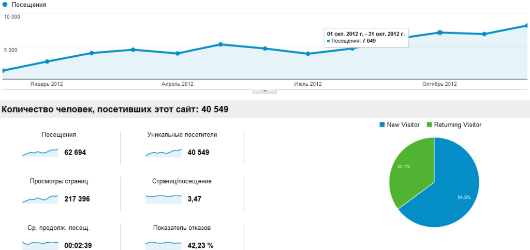
Task: Click the Октябрь 2012 axis label
Action: [x=439, y=84]
